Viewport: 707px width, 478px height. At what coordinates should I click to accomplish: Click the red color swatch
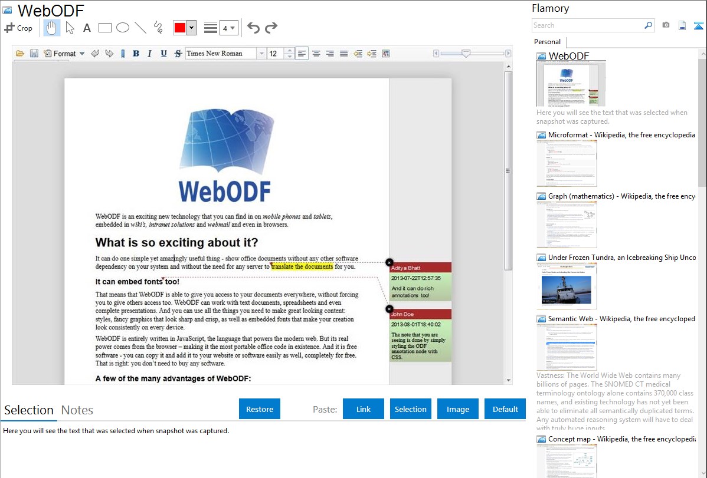coord(180,28)
